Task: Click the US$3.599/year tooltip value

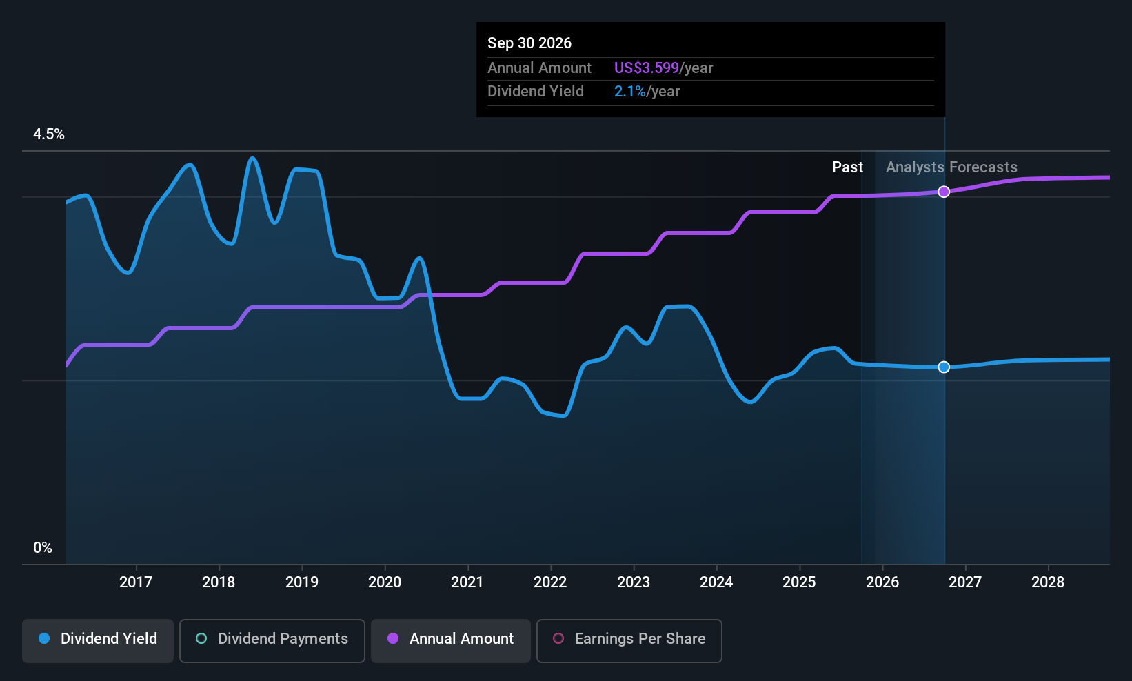Action: point(663,68)
